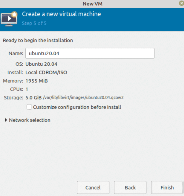
Task: Click the Finish button
Action: pos(167,187)
